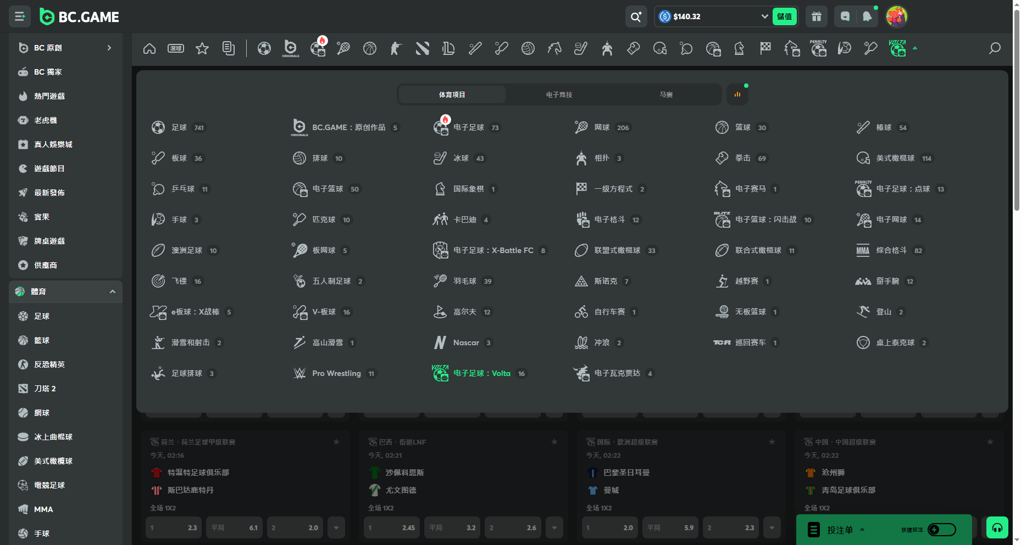The width and height of the screenshot is (1021, 545).
Task: Expand more markets on 特温特 match card
Action: coord(336,527)
